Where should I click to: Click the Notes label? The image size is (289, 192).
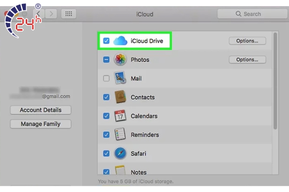[x=139, y=172]
